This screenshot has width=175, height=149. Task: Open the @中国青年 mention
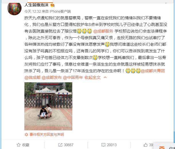pyautogui.click(x=73, y=77)
